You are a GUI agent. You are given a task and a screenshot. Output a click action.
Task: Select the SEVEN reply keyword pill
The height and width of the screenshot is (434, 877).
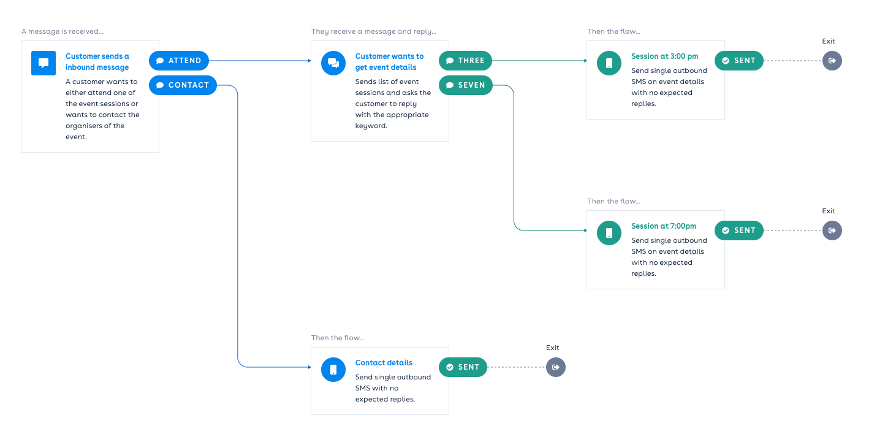[466, 85]
